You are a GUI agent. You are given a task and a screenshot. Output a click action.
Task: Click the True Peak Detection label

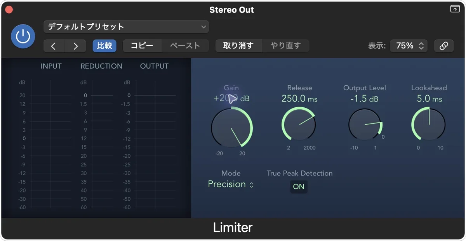pos(299,173)
